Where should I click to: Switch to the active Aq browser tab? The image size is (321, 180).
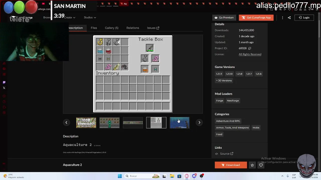[x=124, y=4]
